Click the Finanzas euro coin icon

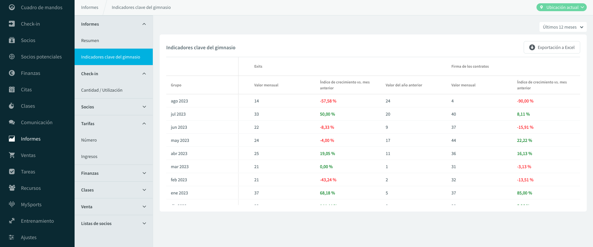pyautogui.click(x=12, y=73)
